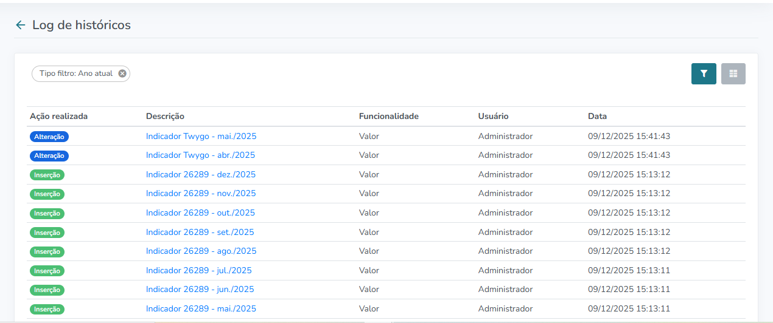Open Indicador 26289 - jul./2025 entry
773x323 pixels.
[199, 270]
